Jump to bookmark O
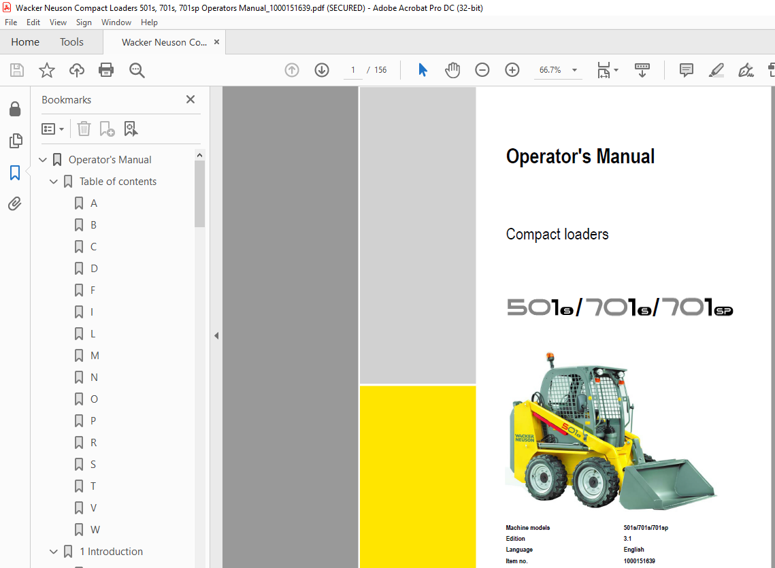This screenshot has width=775, height=568. tap(94, 399)
